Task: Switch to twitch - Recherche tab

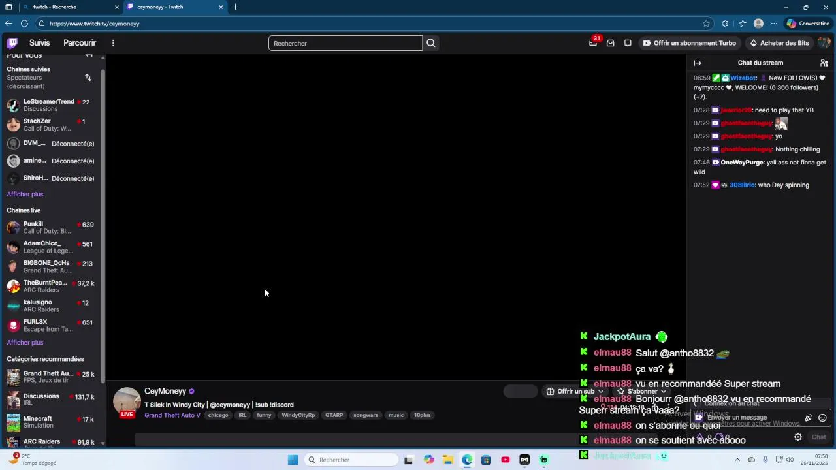Action: (71, 7)
